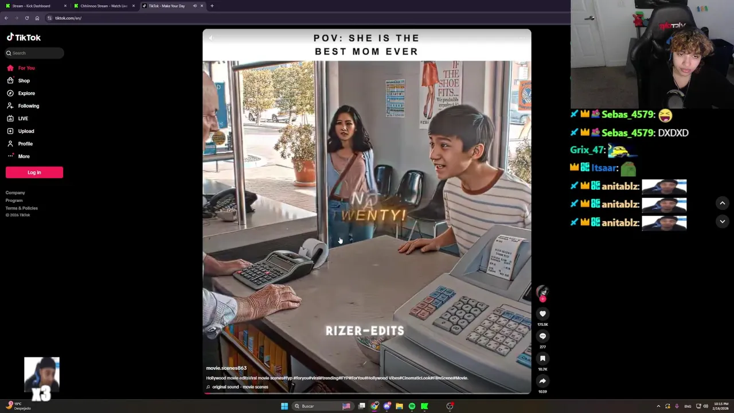Click the ENG language indicator

click(x=688, y=406)
